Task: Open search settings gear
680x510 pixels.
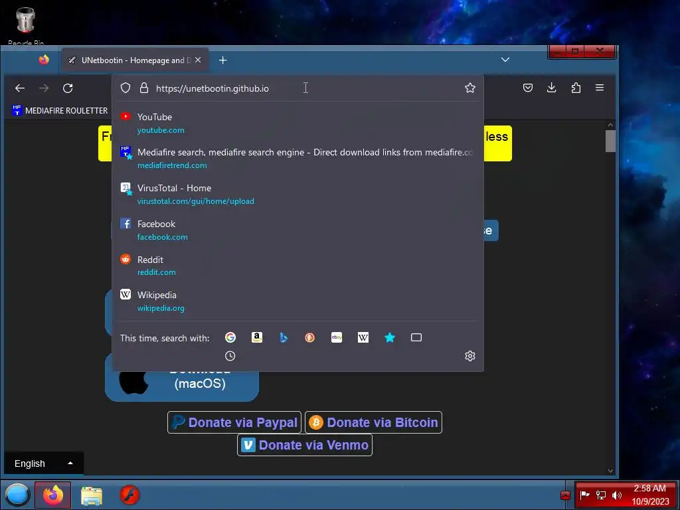Action: tap(470, 356)
